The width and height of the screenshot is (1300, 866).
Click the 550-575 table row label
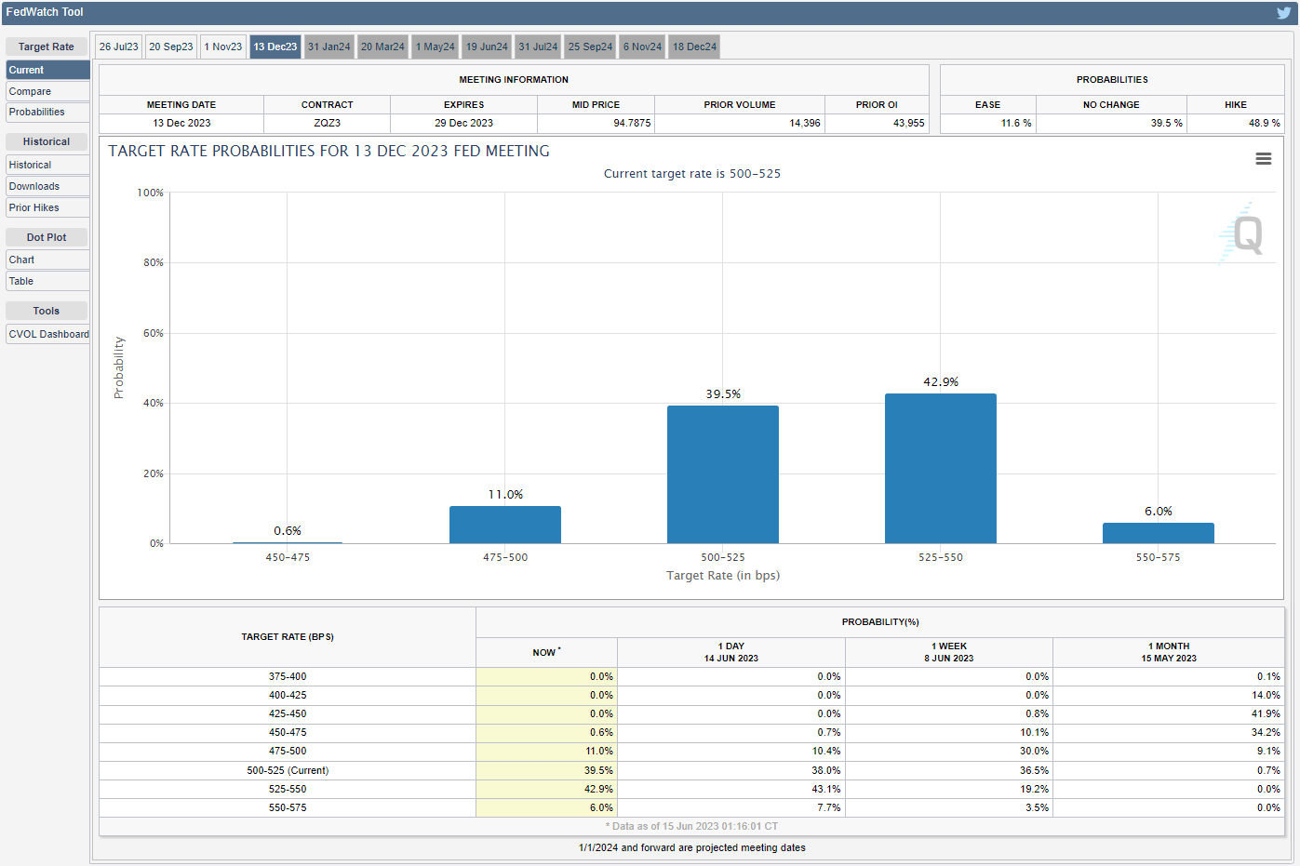click(288, 807)
